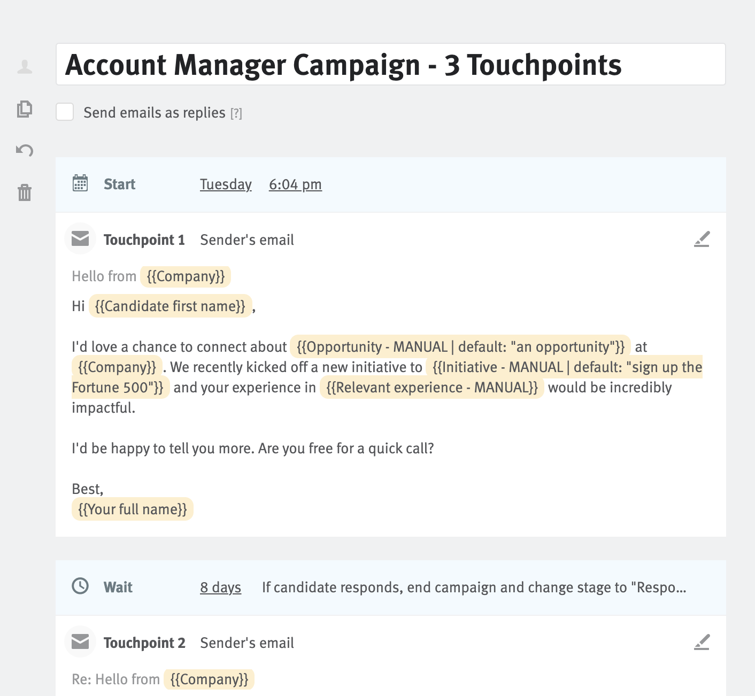Click the Candidate first name placeholder
This screenshot has width=755, height=696.
click(170, 306)
